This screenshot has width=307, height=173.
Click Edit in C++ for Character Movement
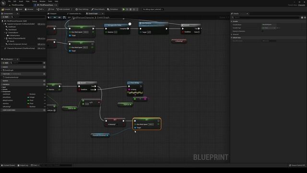tap(41, 48)
